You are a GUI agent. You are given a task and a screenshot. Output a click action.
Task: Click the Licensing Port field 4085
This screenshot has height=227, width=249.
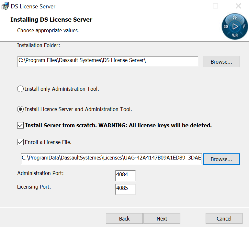coord(125,189)
